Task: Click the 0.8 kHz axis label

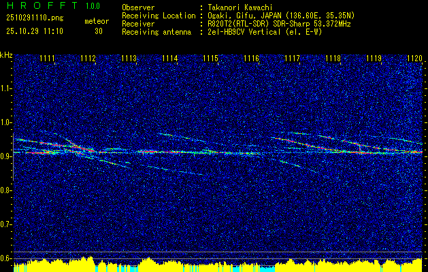Action: click(x=6, y=190)
